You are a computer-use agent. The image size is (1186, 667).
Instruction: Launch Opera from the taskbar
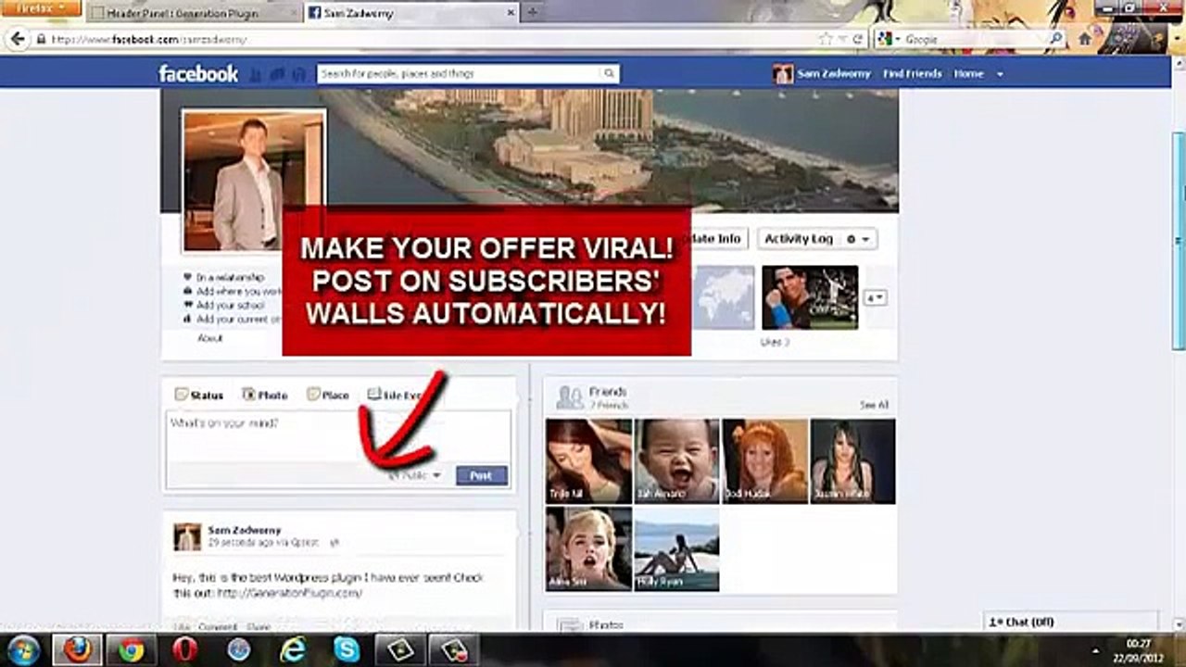pos(184,649)
